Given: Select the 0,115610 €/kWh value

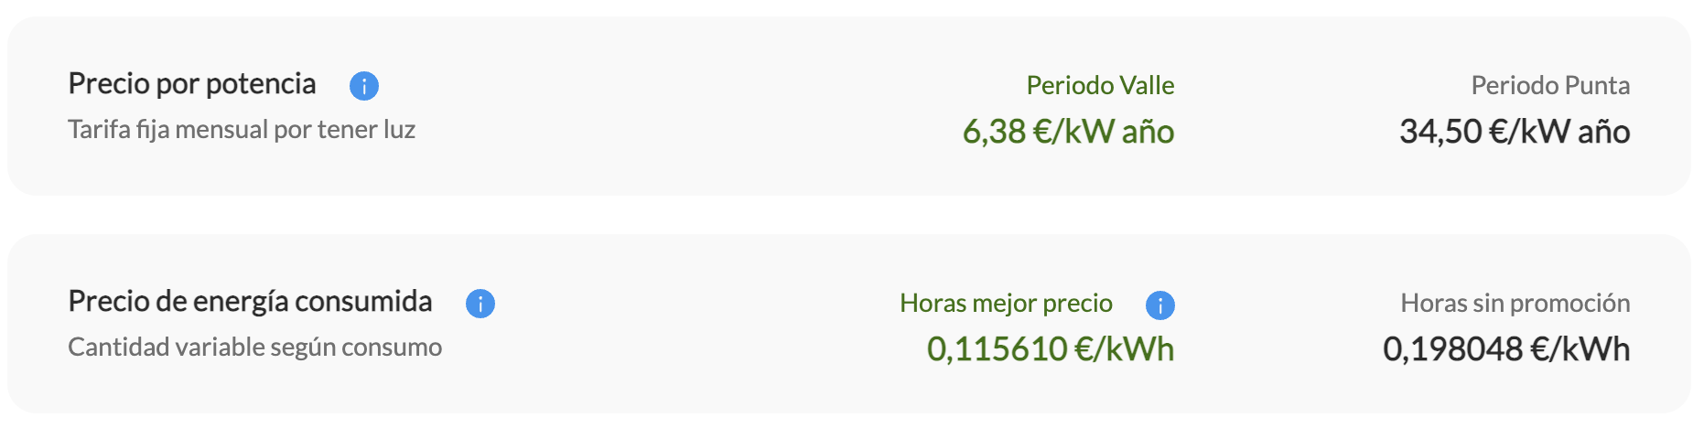Looking at the screenshot, I should click(1050, 349).
